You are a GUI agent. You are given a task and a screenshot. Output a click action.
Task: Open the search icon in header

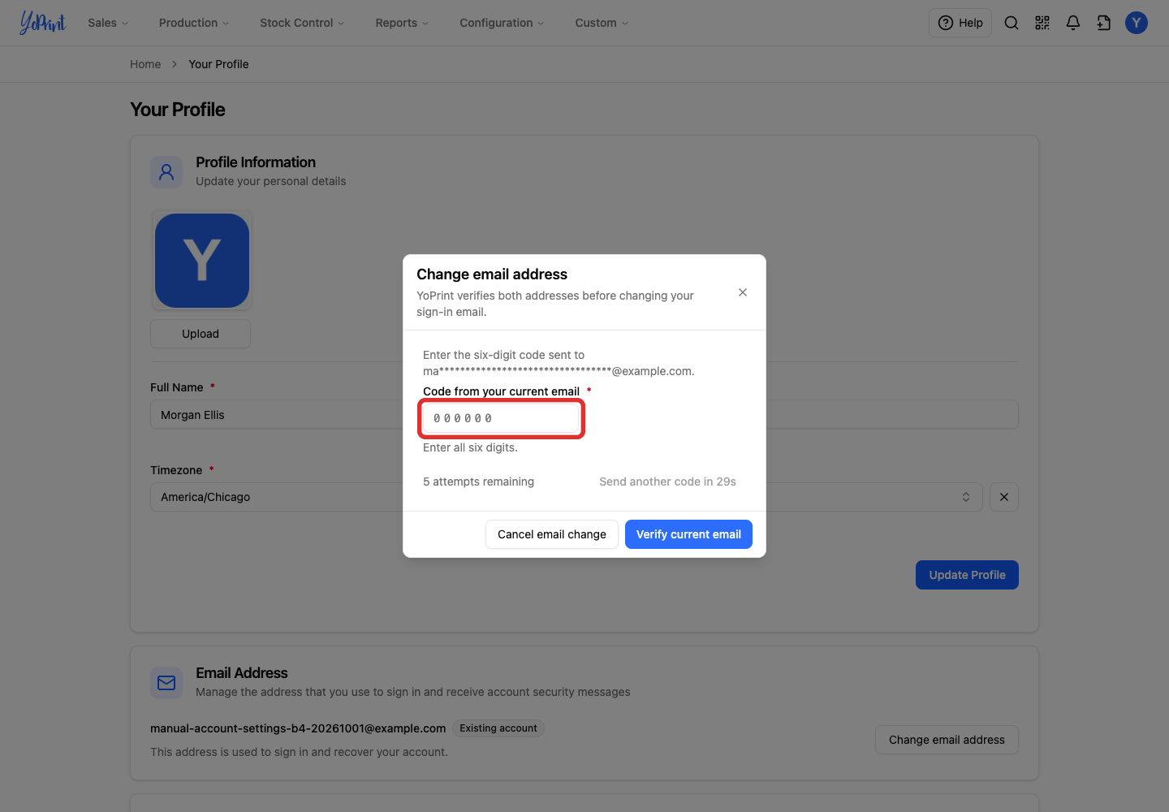[x=1012, y=23]
